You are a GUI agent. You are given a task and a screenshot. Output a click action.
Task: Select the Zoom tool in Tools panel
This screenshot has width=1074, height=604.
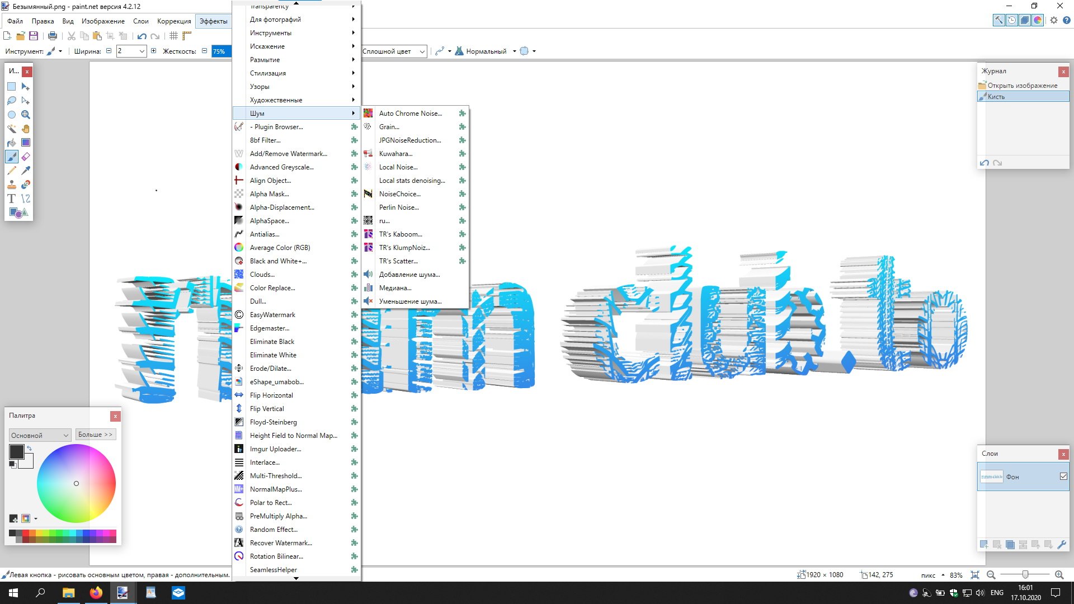26,115
